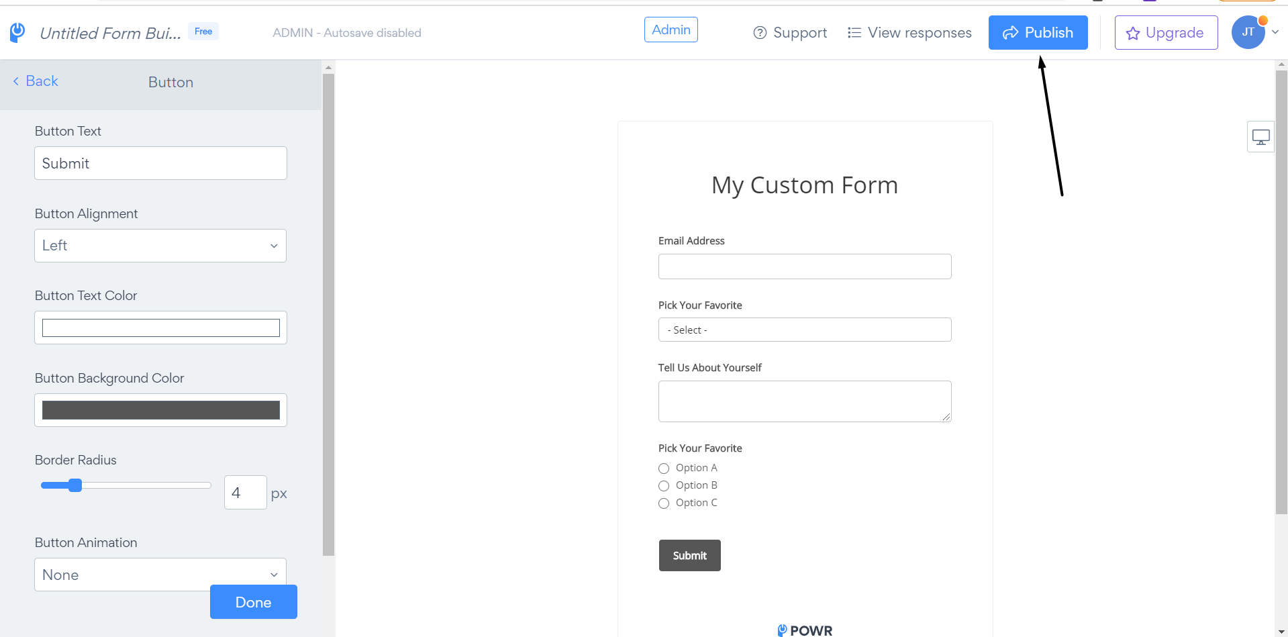This screenshot has height=637, width=1288.
Task: Click the POWR logo icon in header
Action: click(17, 32)
